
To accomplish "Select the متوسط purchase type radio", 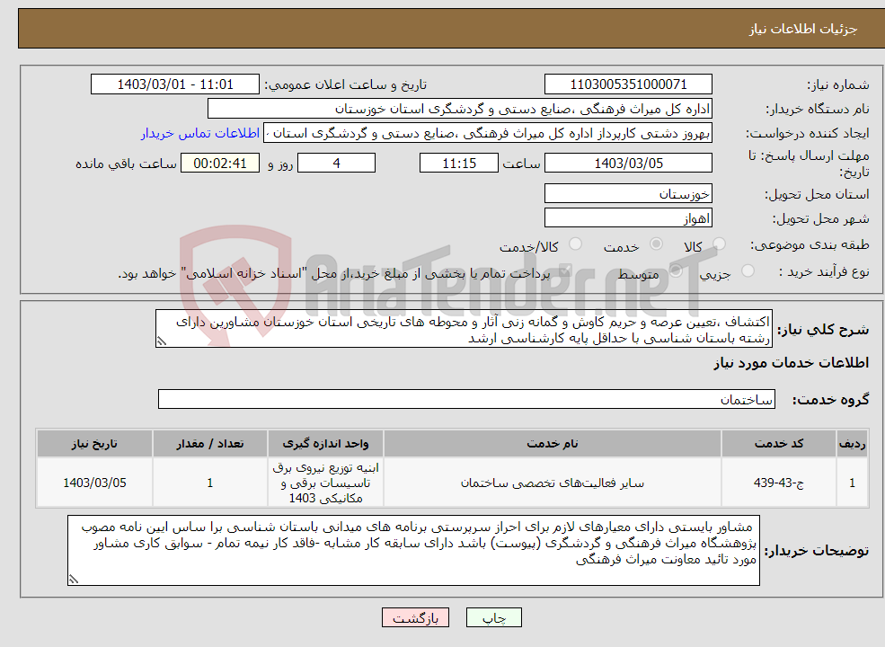I will pyautogui.click(x=676, y=270).
